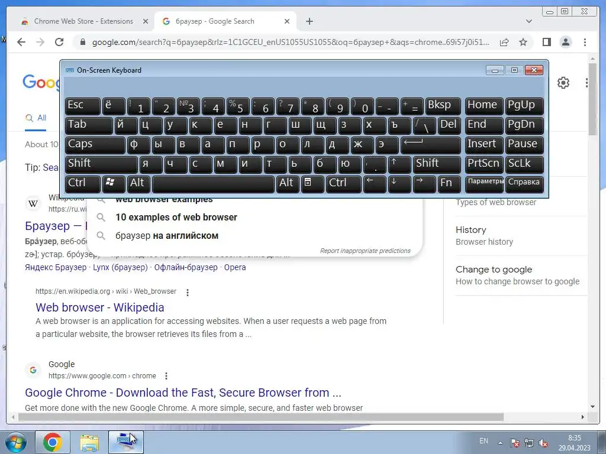This screenshot has height=454, width=606.
Task: Open Action Center flag icon
Action: [x=514, y=442]
